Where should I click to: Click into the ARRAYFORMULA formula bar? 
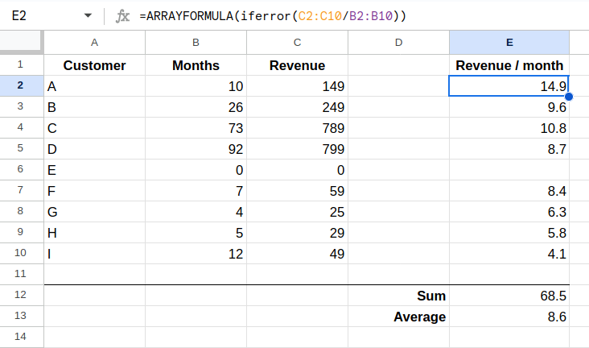(x=273, y=16)
